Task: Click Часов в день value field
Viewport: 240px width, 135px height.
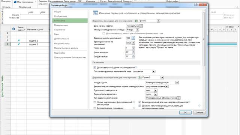Action: 129,48
